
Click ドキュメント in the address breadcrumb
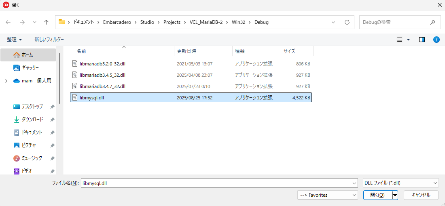pos(84,22)
